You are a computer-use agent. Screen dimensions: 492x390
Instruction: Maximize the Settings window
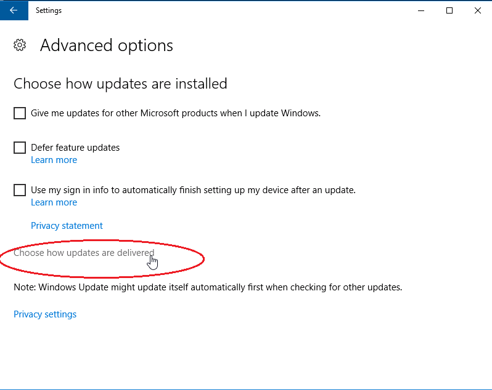449,10
